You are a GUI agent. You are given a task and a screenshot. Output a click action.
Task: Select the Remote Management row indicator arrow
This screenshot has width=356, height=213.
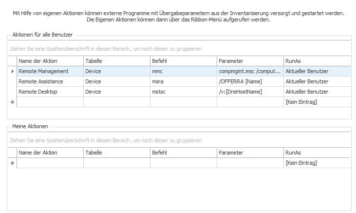pos(12,71)
